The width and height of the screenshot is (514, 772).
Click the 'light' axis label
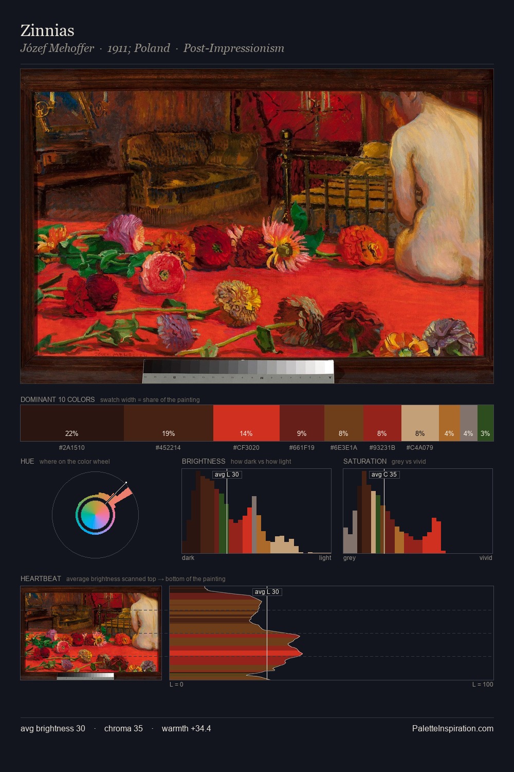(325, 558)
